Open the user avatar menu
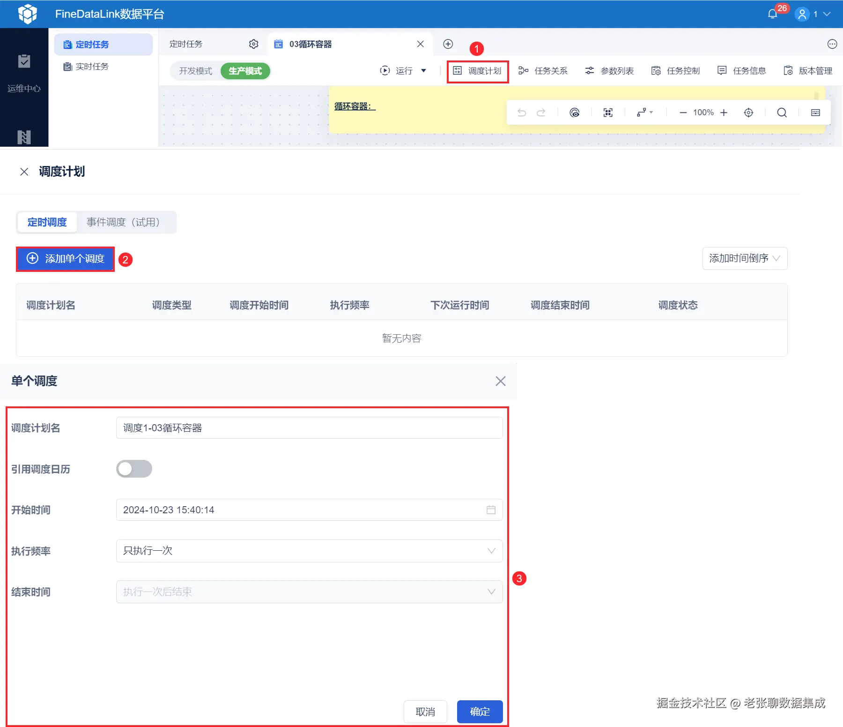 pyautogui.click(x=802, y=14)
